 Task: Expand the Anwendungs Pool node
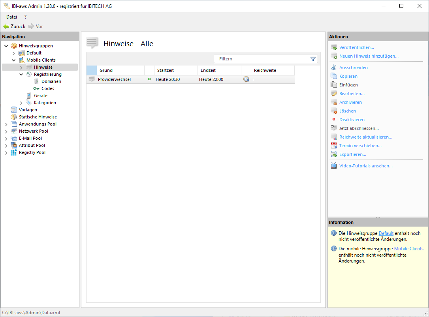pos(6,124)
